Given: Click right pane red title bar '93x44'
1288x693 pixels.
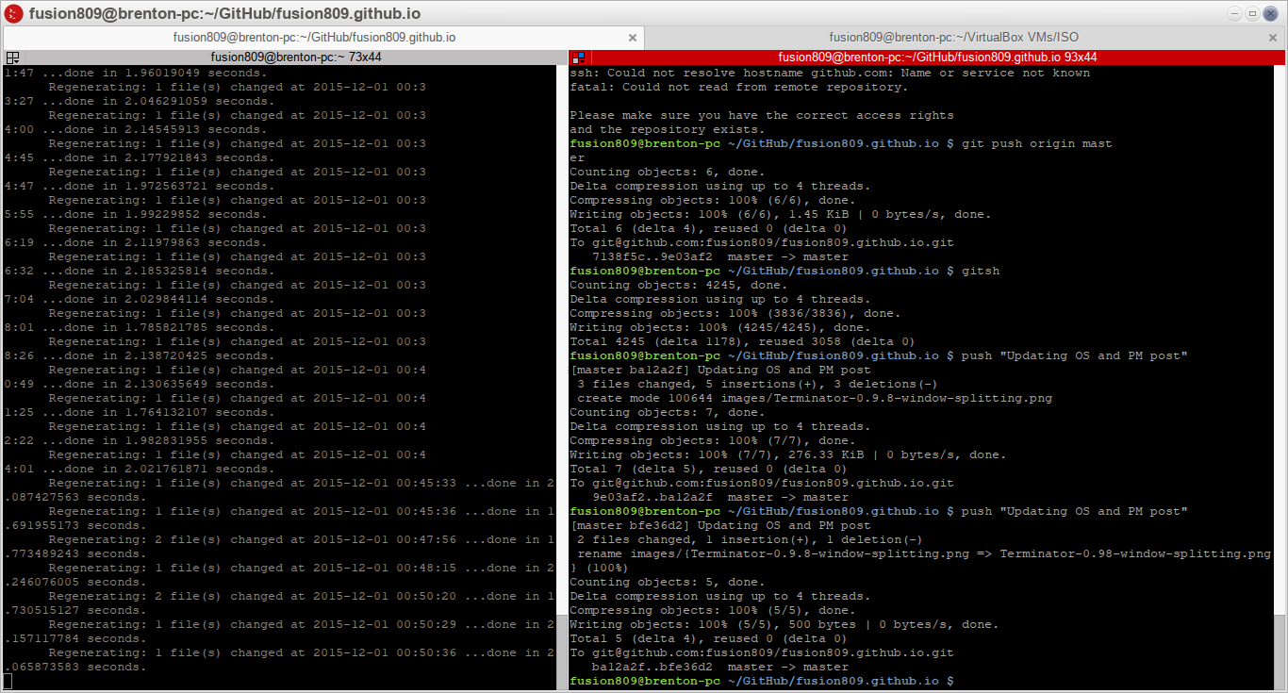Looking at the screenshot, I should coord(937,58).
